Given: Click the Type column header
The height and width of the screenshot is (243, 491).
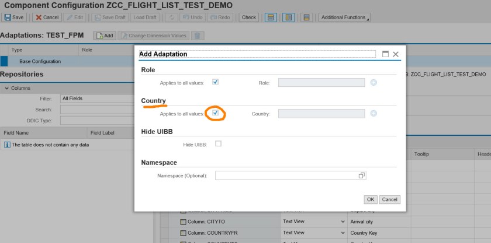Looking at the screenshot, I should coord(43,50).
